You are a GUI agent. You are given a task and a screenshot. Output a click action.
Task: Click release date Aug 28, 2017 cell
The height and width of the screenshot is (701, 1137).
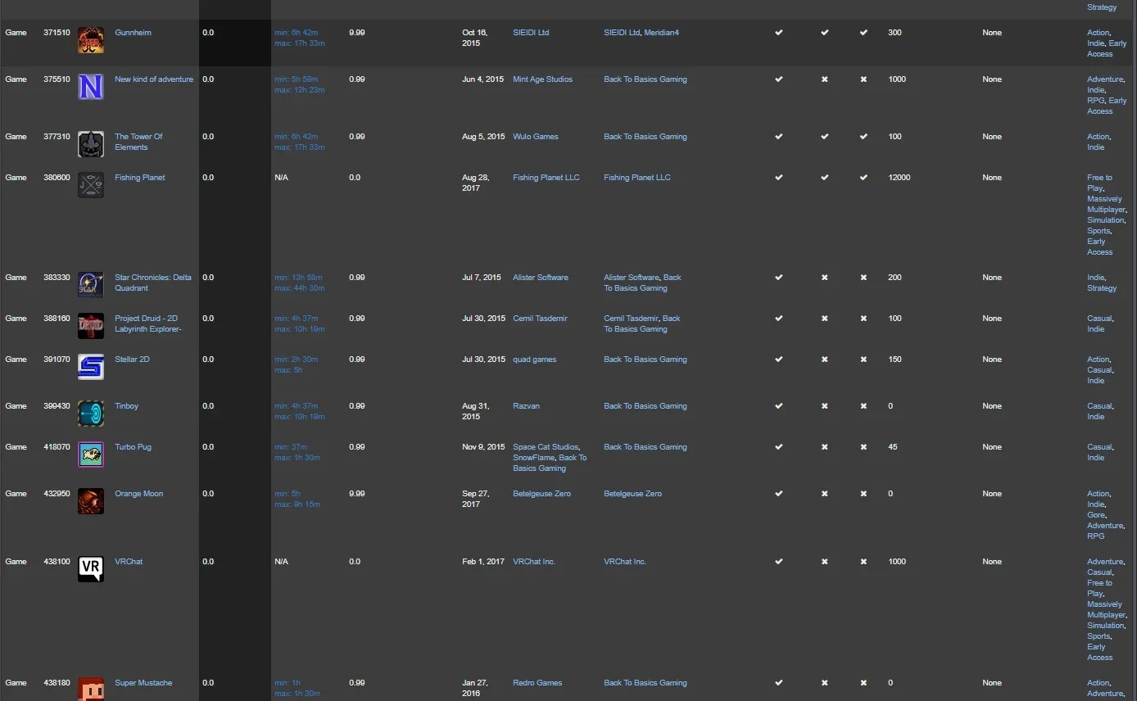point(475,183)
